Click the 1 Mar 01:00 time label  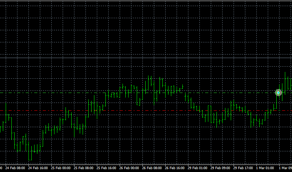point(265,168)
